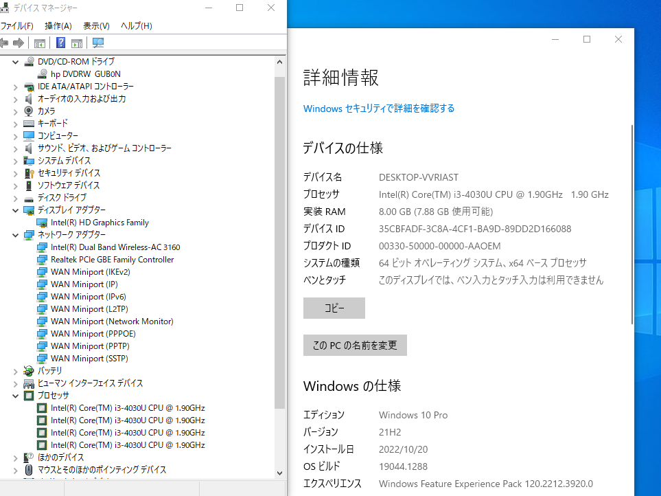The width and height of the screenshot is (661, 496).
Task: Open the 表示(V) menu
Action: (x=96, y=25)
